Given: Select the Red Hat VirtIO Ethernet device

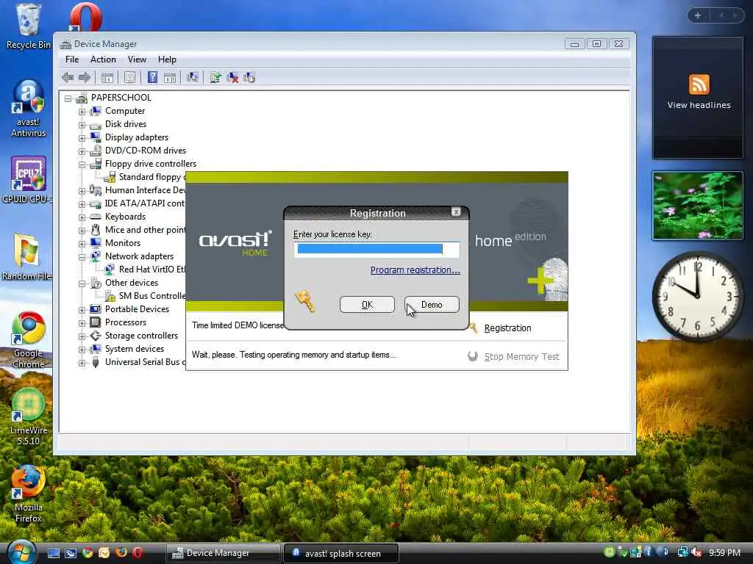Looking at the screenshot, I should (151, 270).
